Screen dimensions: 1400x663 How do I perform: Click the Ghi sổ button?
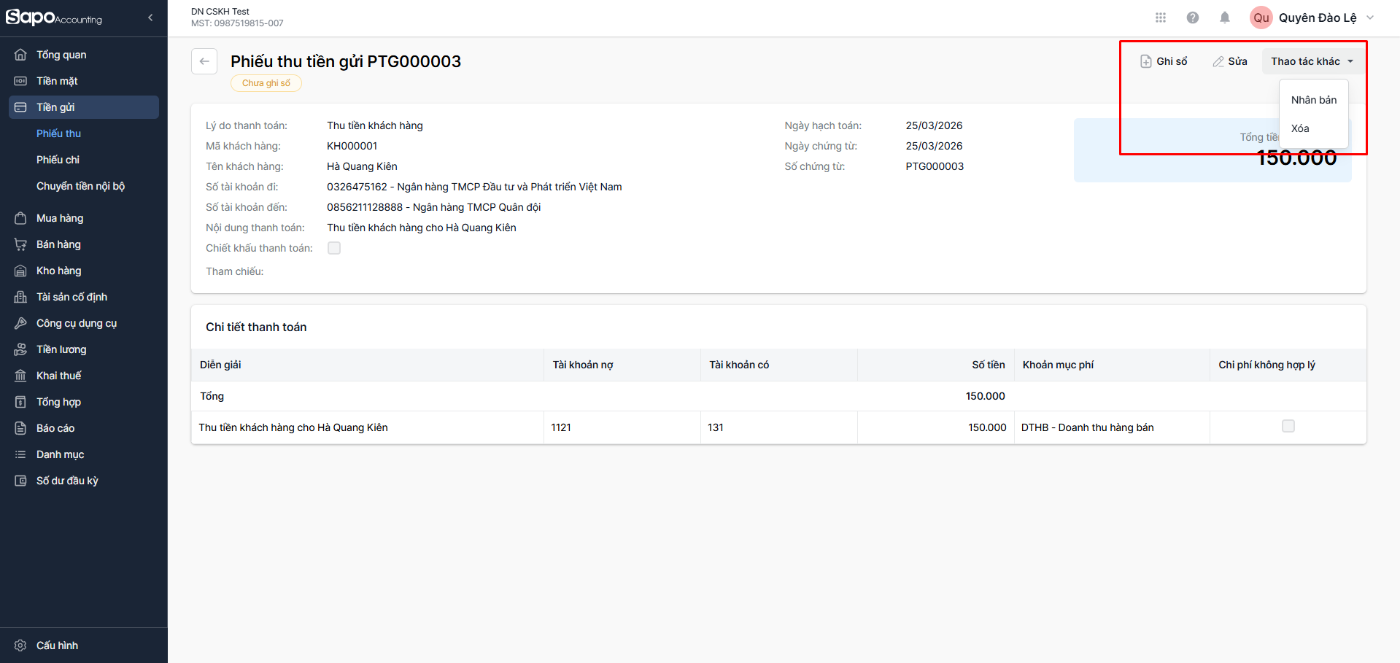(x=1164, y=61)
